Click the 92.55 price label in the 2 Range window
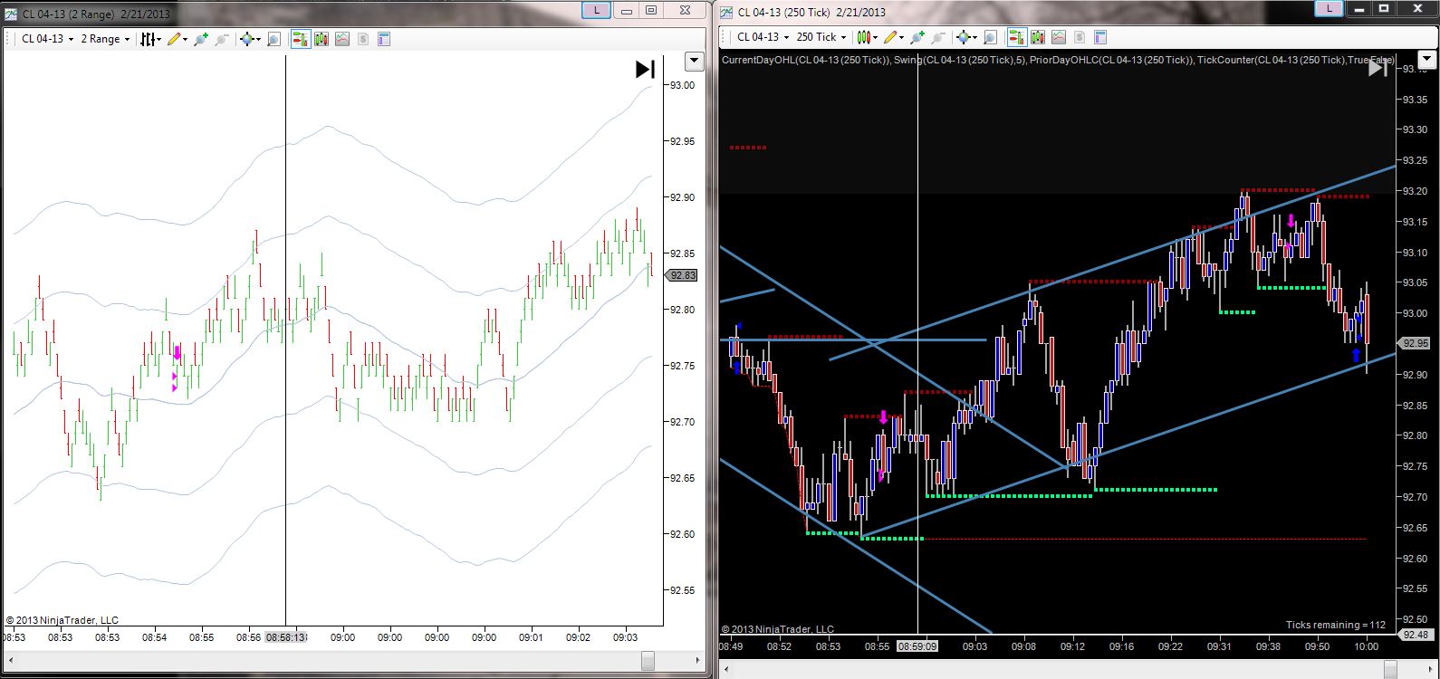Image resolution: width=1440 pixels, height=679 pixels. point(683,590)
